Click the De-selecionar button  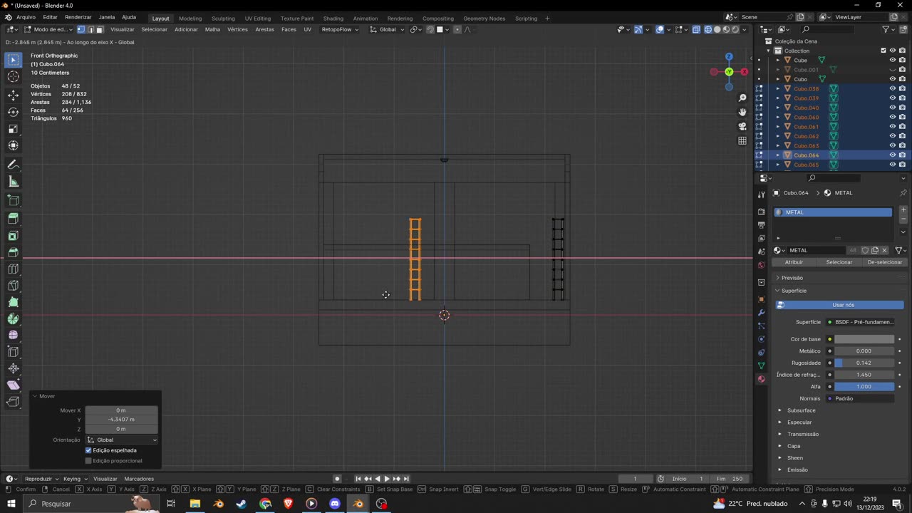[884, 262]
